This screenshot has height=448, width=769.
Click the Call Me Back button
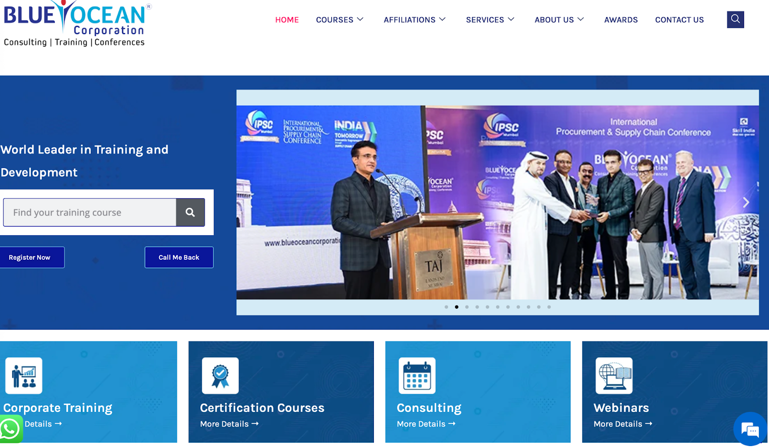[x=179, y=257]
